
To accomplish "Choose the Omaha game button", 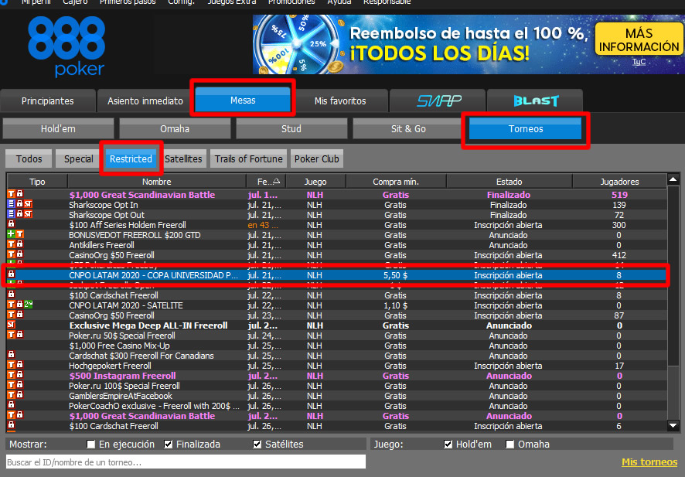I will click(x=175, y=129).
